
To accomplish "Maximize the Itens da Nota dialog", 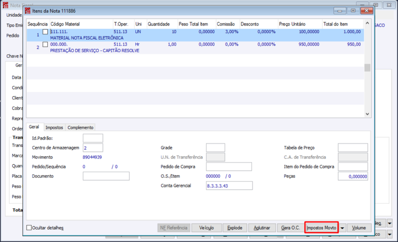I will pyautogui.click(x=353, y=11).
